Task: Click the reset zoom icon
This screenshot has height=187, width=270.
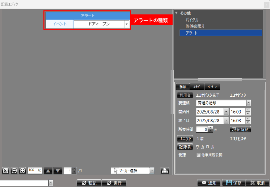Action: tap(6, 171)
